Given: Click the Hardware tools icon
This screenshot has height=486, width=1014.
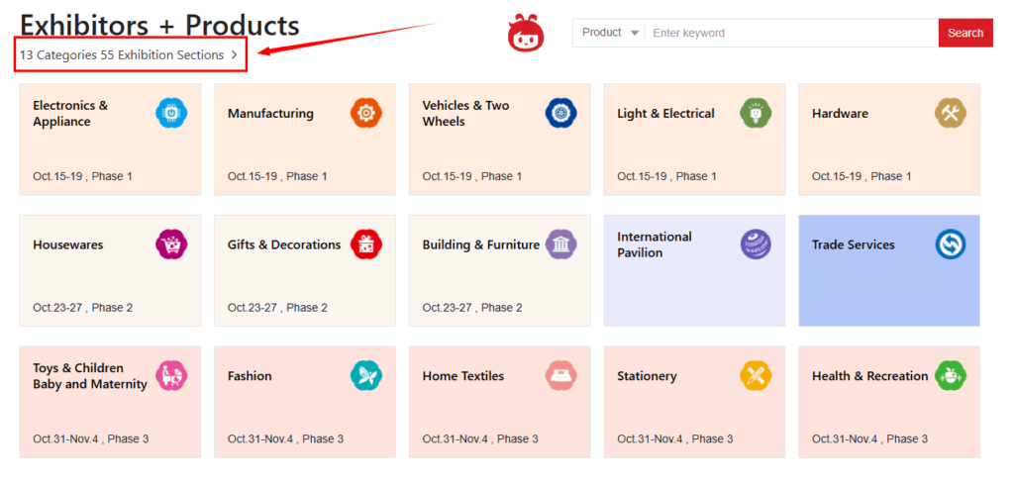Looking at the screenshot, I should pos(951,113).
